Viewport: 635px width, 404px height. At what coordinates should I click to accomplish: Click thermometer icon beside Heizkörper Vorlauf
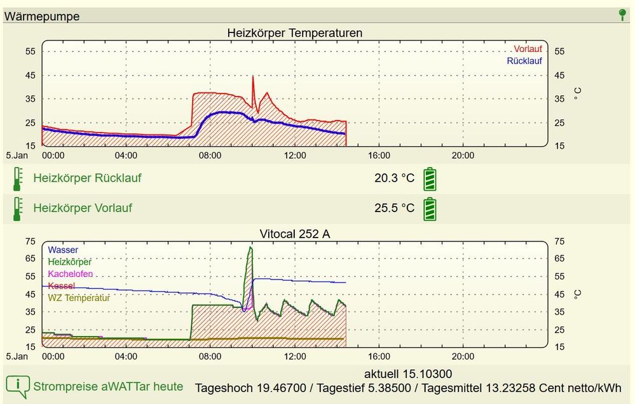click(x=17, y=209)
